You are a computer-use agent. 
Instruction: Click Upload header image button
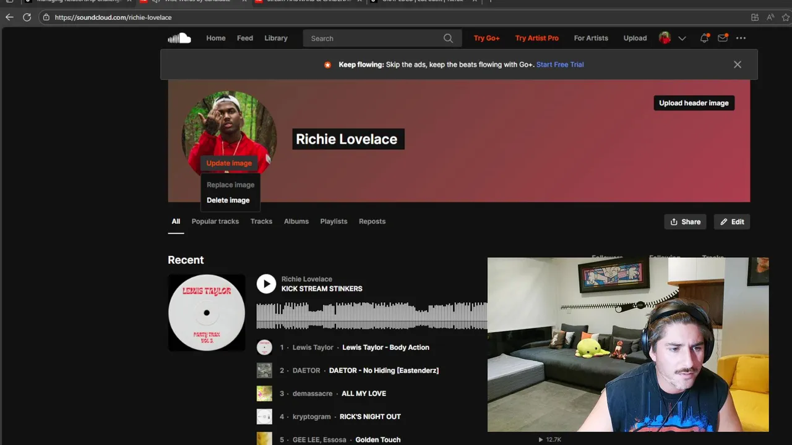[694, 103]
